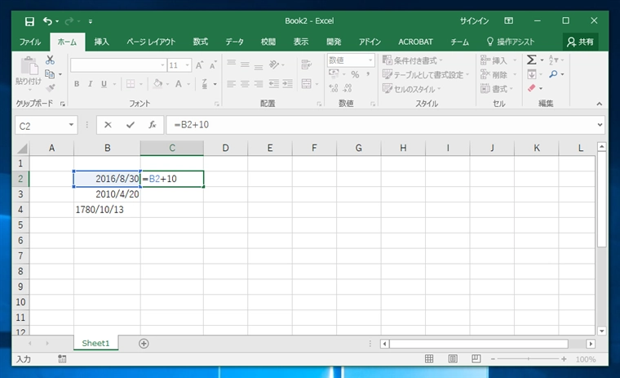Viewport: 620px width, 378px height.
Task: Toggle bold formatting
Action: [77, 84]
